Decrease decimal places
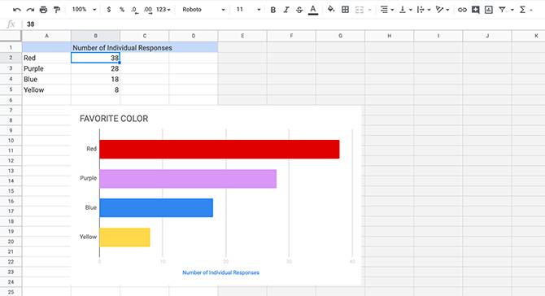The image size is (545, 296). 134,10
